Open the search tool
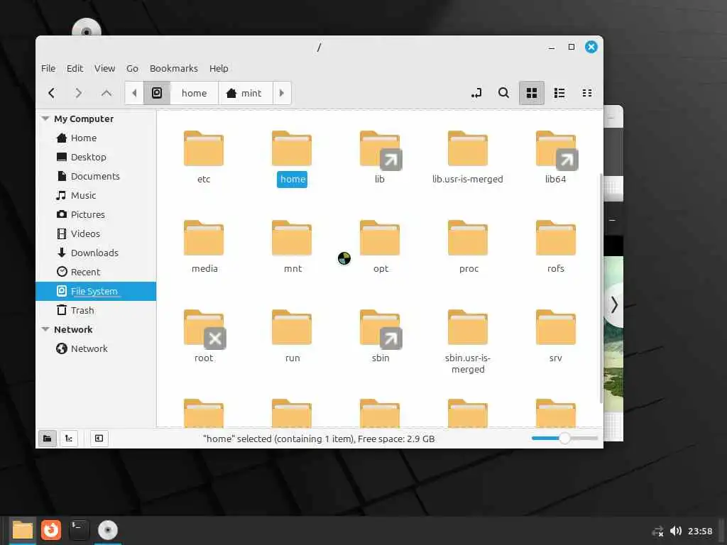 503,93
